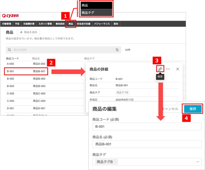Open the 商品 tab in the navigation bar
This screenshot has height=170, width=205.
(71, 24)
